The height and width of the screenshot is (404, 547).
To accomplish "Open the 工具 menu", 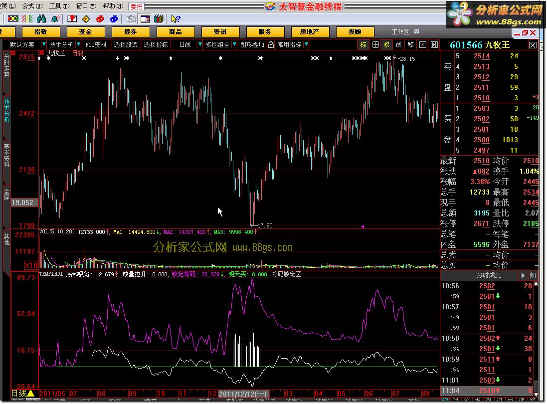I will pyautogui.click(x=59, y=6).
